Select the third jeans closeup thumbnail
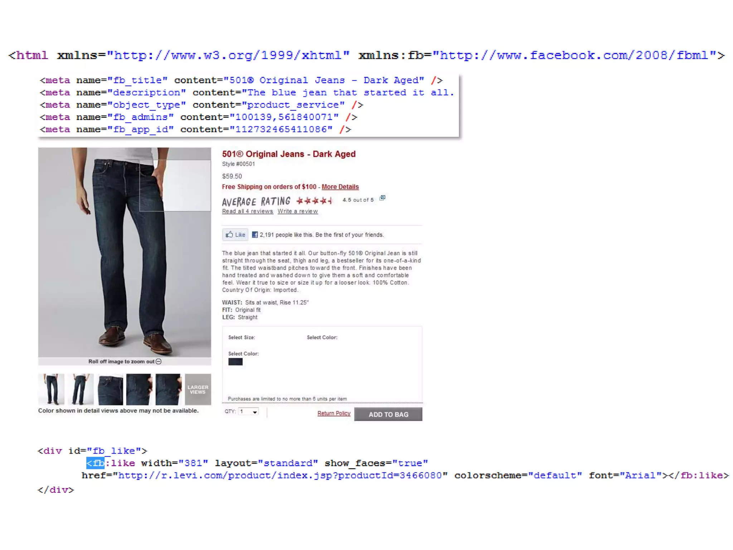Image resolution: width=733 pixels, height=550 pixels. (x=110, y=389)
